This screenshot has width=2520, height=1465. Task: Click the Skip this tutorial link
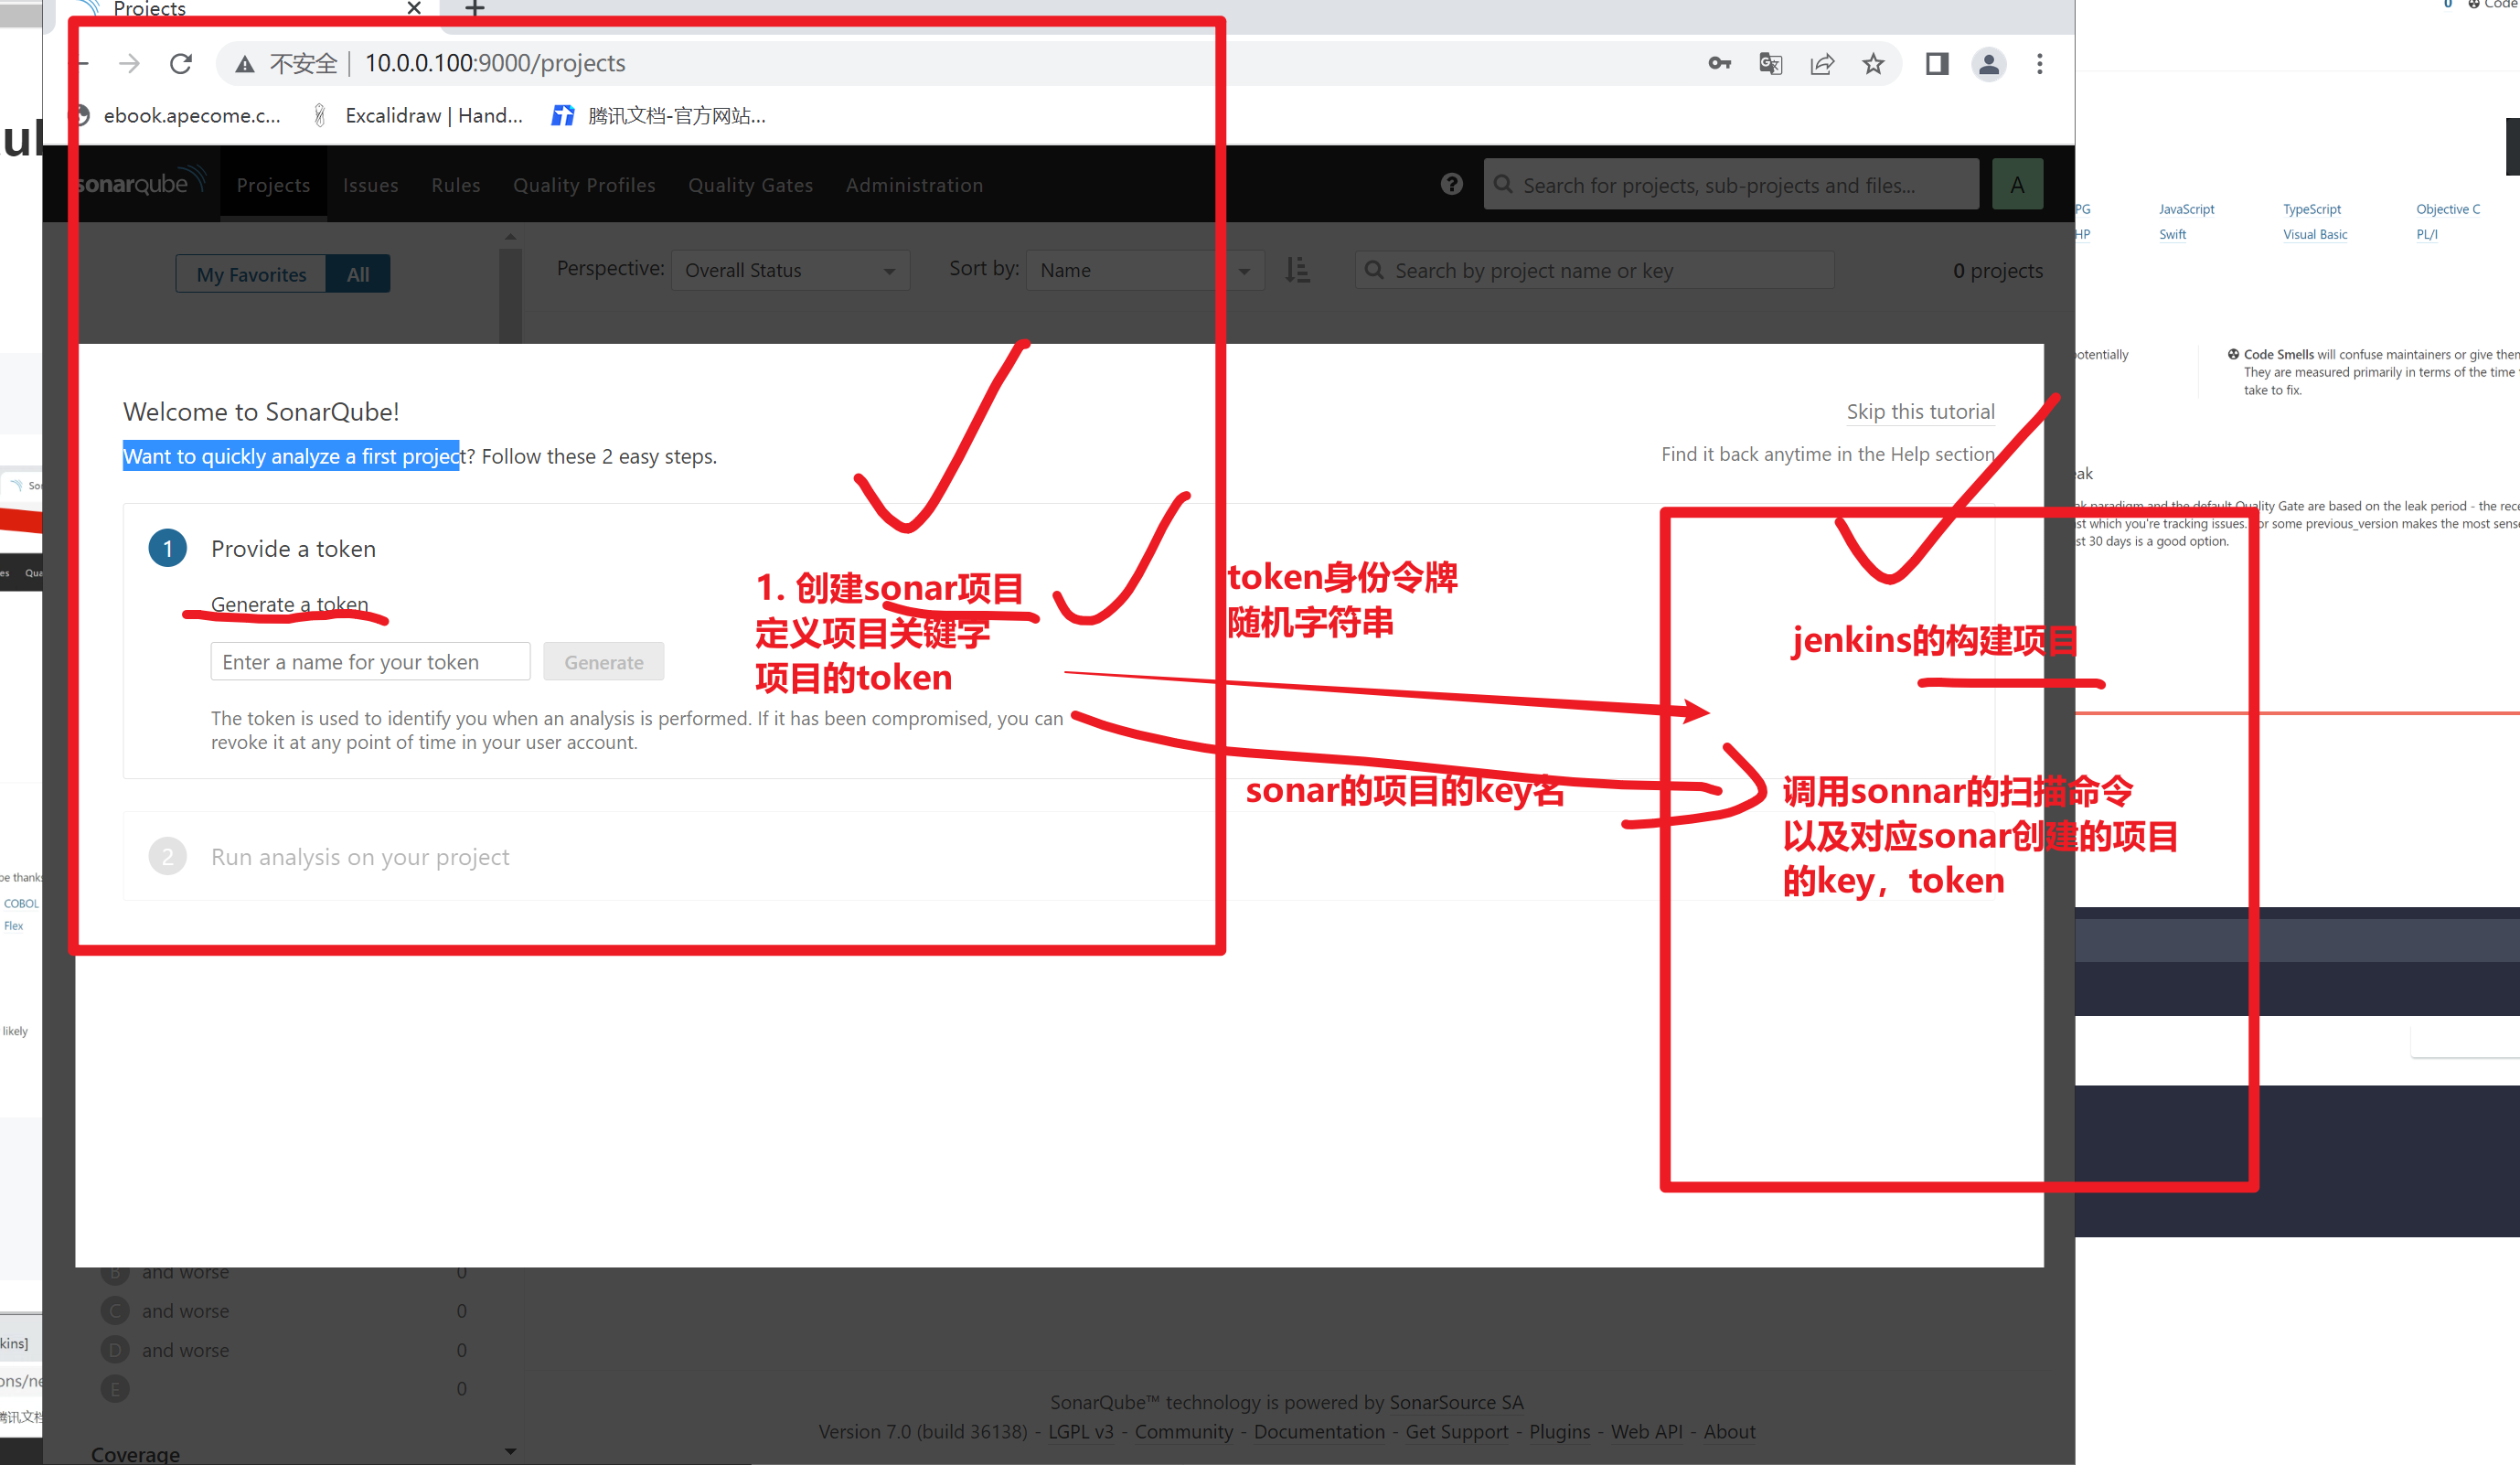click(1920, 411)
